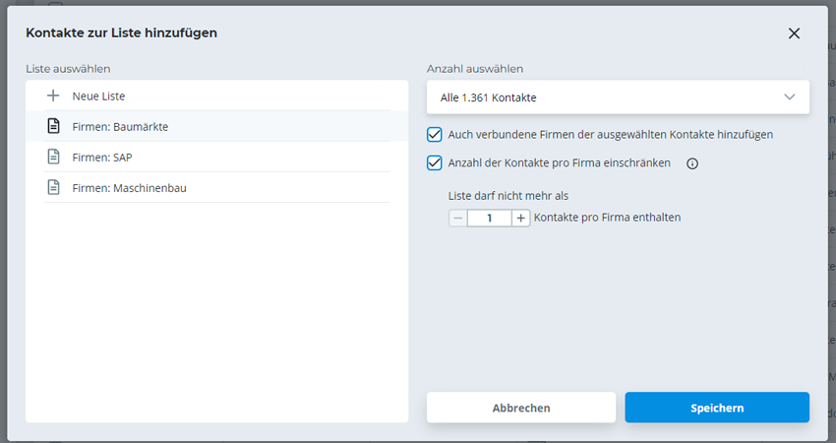
Task: Open the Alle 1.361 Kontakte dropdown
Action: [618, 97]
